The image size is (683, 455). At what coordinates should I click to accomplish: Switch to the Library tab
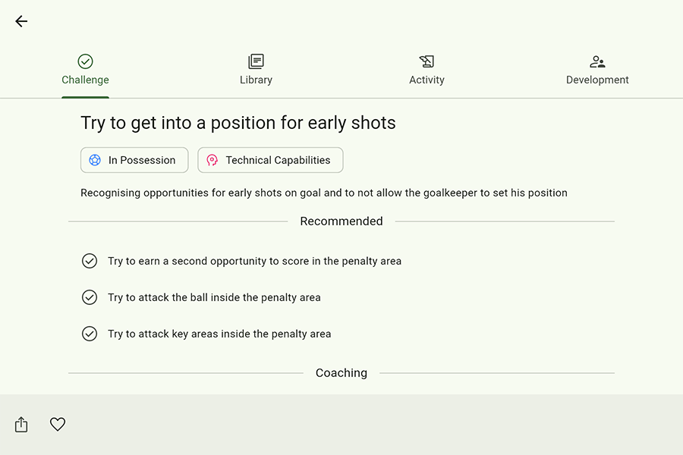256,80
